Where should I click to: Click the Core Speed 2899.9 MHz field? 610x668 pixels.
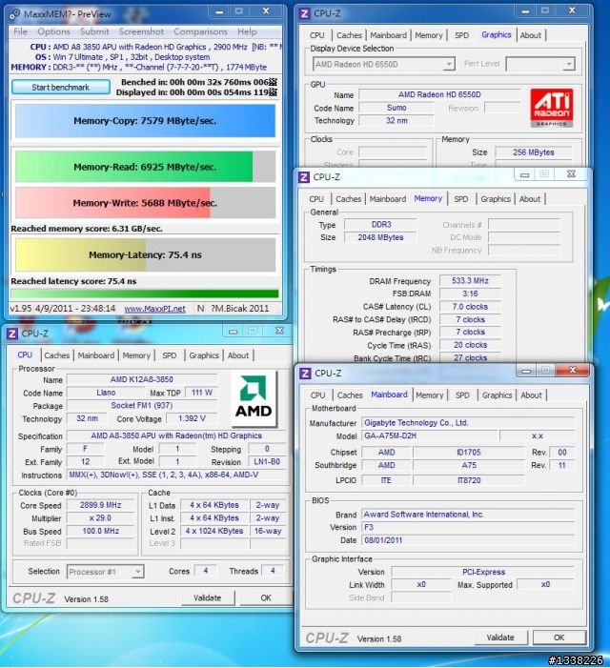point(101,505)
